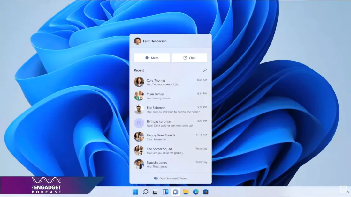The height and width of the screenshot is (197, 351).
Task: Open the conversation with Cora Thomas
Action: tap(170, 82)
